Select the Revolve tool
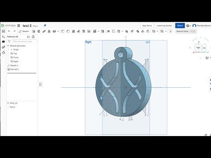Screen dimensions: 211x158 click(39, 31)
